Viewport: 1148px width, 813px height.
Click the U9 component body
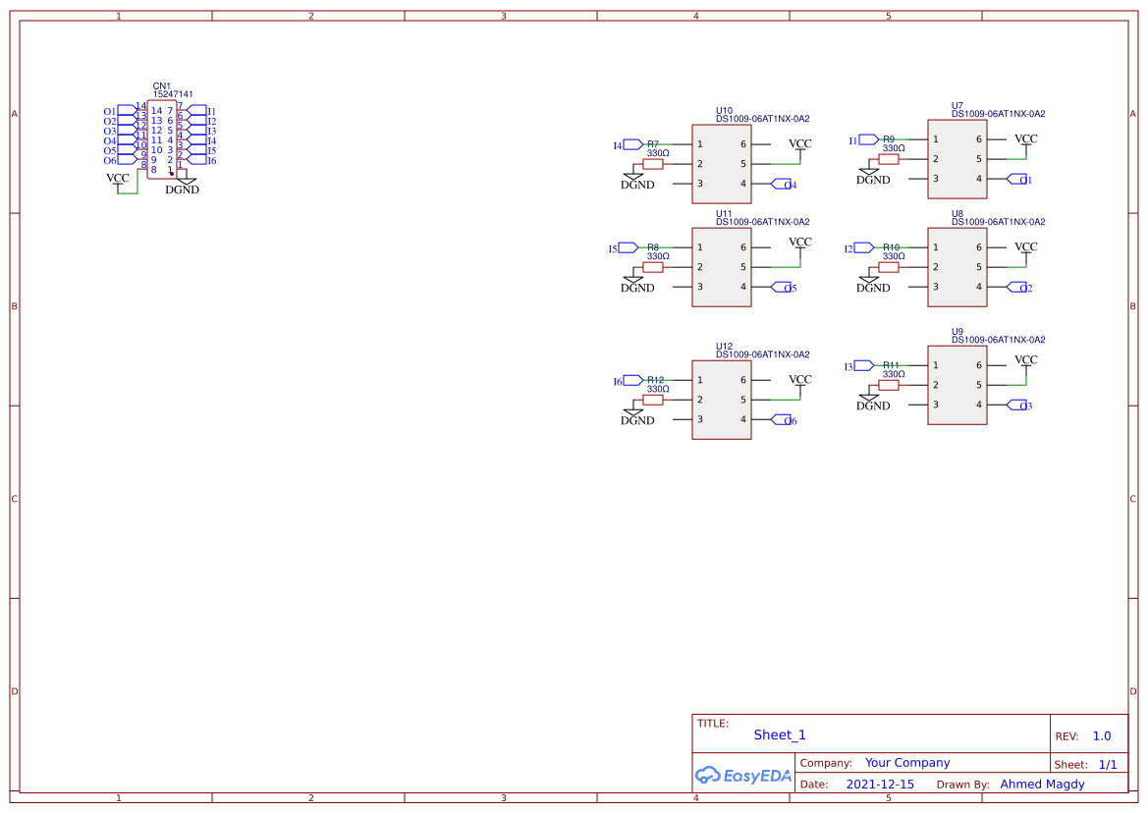[957, 385]
